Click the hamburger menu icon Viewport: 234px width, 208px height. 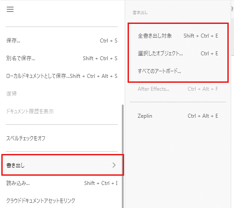tap(10, 9)
